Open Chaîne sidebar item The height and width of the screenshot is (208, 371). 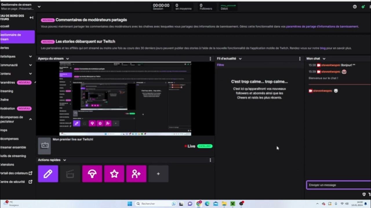[4, 100]
